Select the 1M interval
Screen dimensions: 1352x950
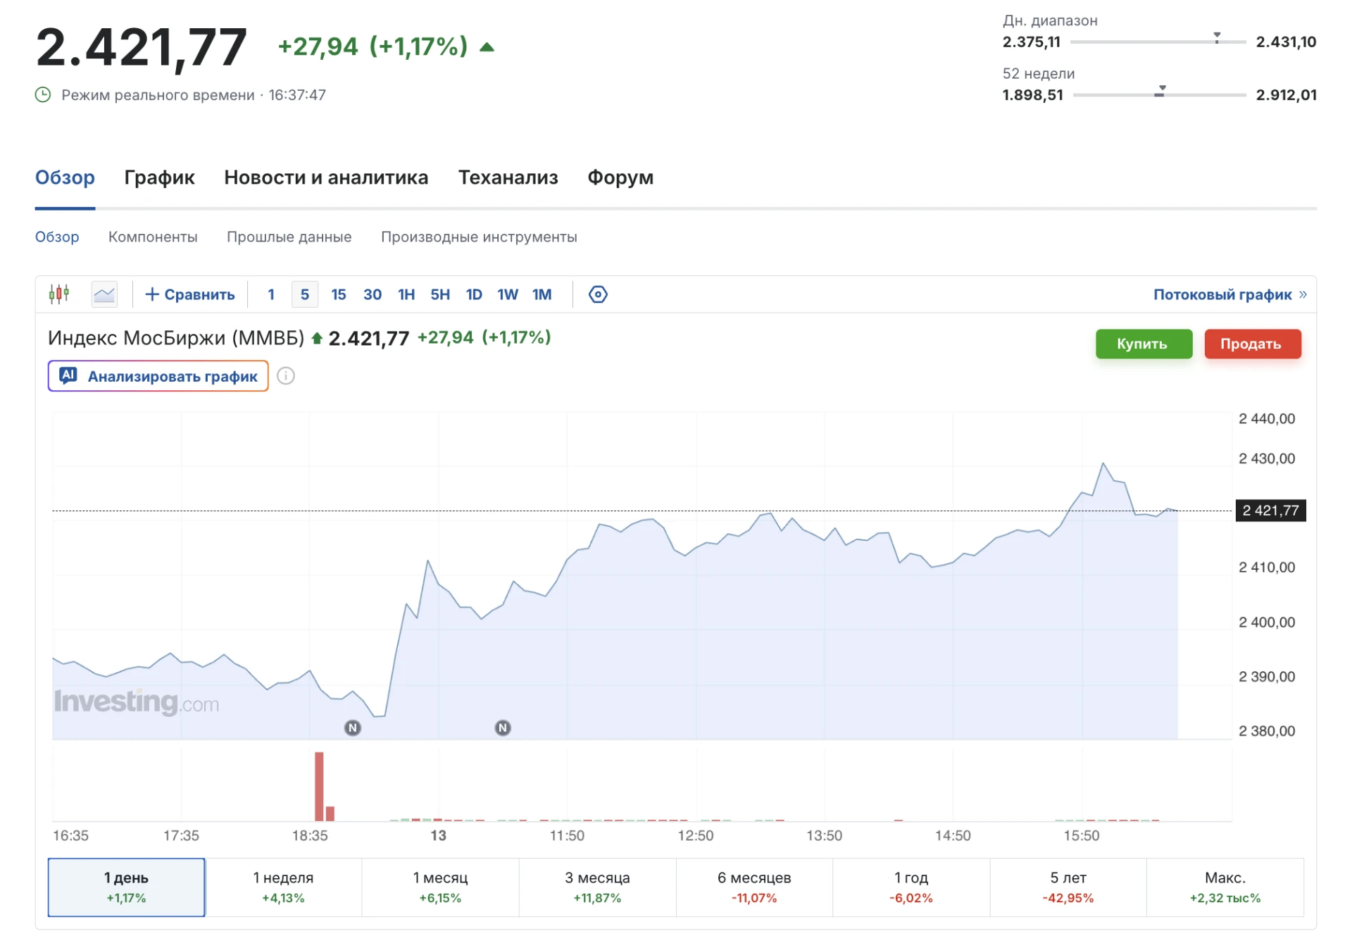tap(542, 294)
